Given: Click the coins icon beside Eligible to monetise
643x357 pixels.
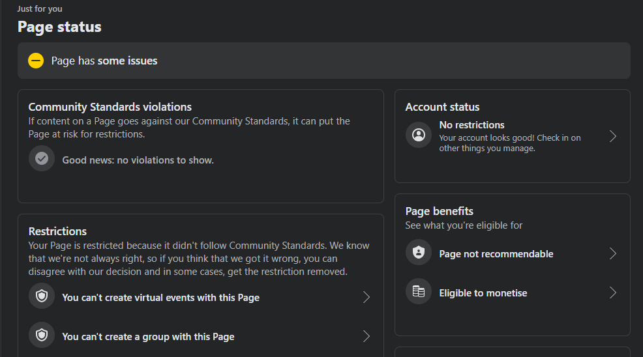Looking at the screenshot, I should click(x=419, y=292).
